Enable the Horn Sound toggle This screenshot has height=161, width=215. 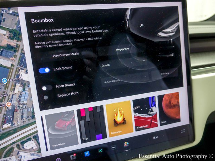(x=47, y=88)
